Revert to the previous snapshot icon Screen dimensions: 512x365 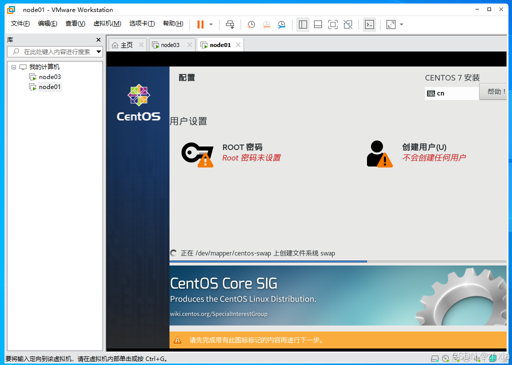click(x=266, y=24)
